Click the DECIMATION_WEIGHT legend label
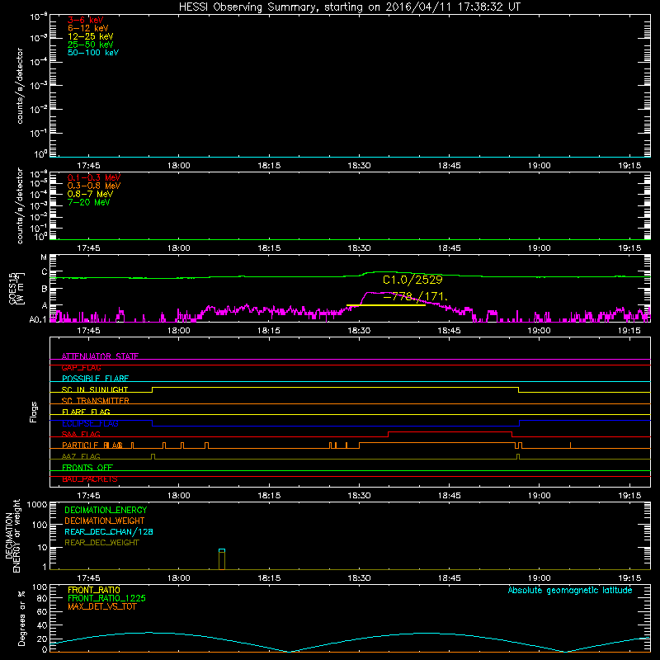 coord(105,521)
